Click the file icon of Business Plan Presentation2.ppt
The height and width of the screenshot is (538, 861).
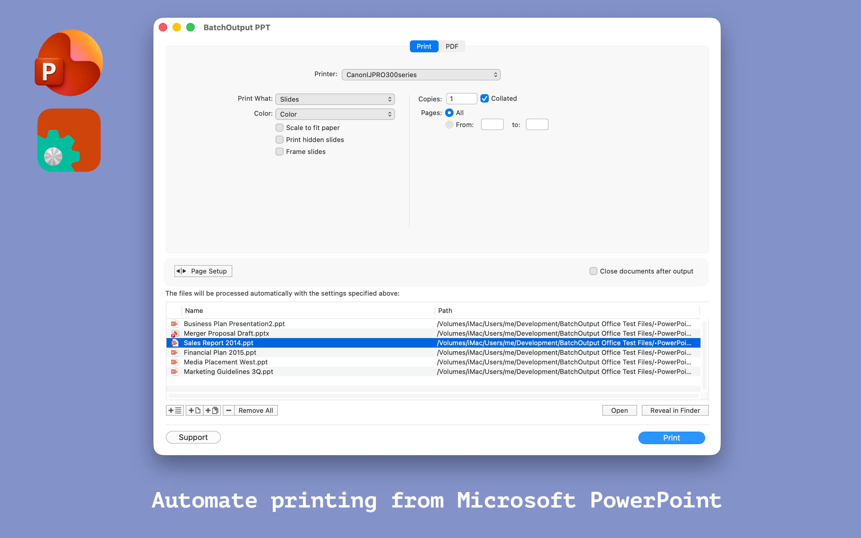pyautogui.click(x=174, y=323)
